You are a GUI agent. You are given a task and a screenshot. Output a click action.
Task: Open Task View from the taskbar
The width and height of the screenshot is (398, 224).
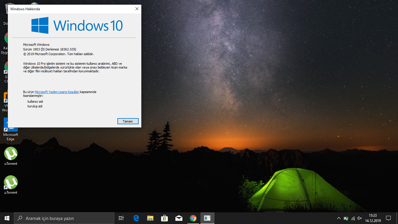click(x=121, y=218)
